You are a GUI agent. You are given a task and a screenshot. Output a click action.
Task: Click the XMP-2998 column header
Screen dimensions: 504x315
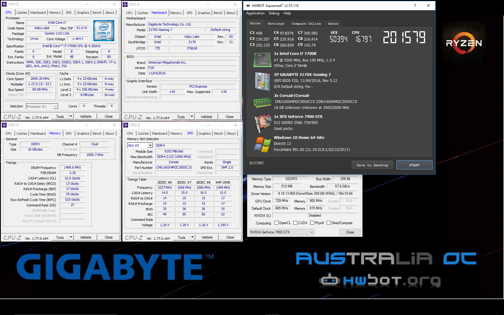point(223,182)
